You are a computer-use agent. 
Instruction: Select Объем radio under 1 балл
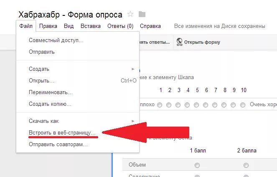(197, 165)
